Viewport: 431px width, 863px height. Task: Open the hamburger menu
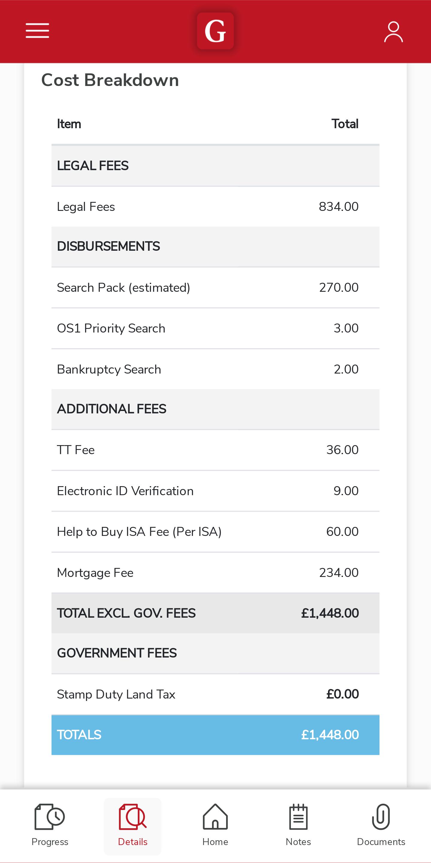(37, 31)
